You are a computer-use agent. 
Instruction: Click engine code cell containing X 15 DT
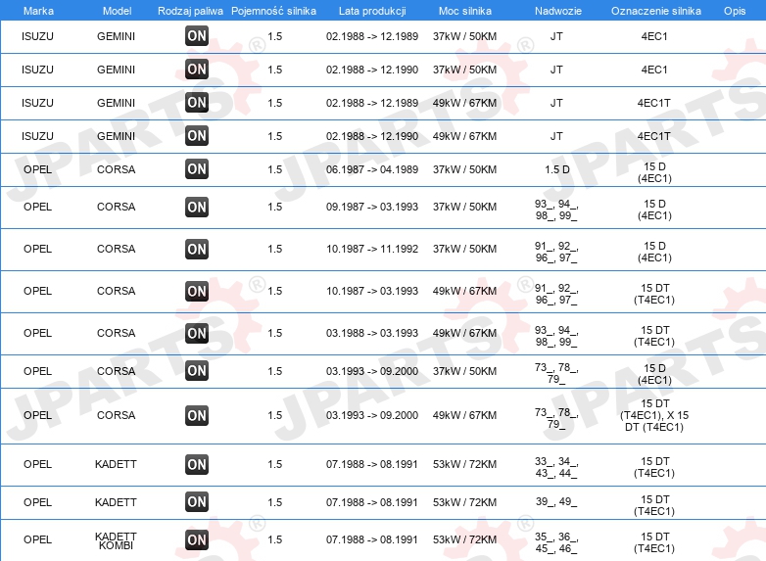pyautogui.click(x=654, y=415)
